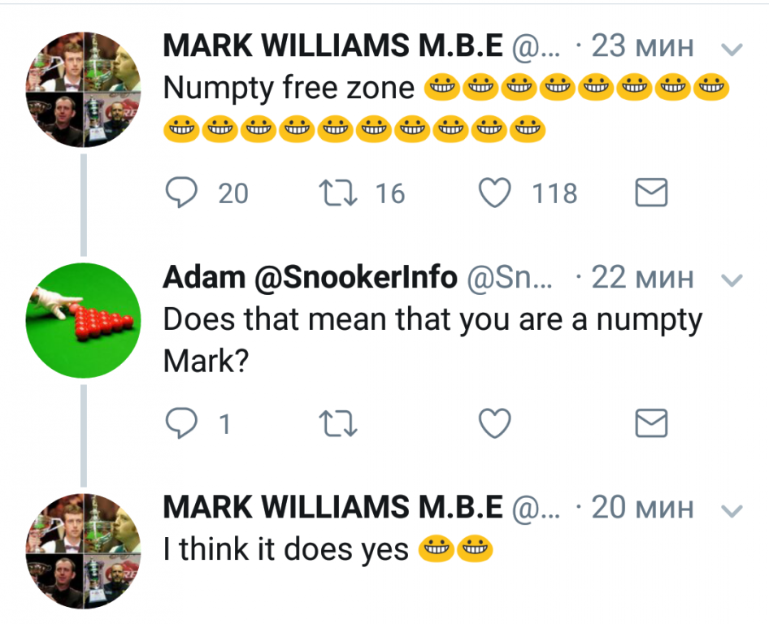
Task: View the 20 replies count on first tweet
Action: [x=233, y=193]
